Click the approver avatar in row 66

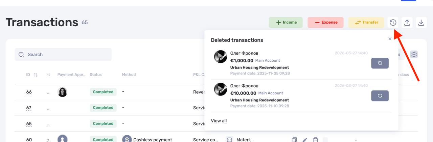[x=62, y=92]
